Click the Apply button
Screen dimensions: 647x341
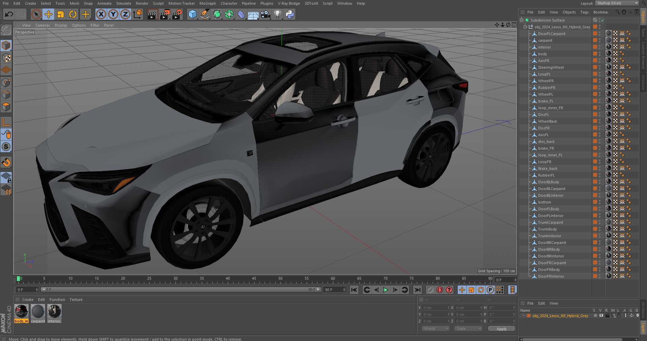point(501,329)
